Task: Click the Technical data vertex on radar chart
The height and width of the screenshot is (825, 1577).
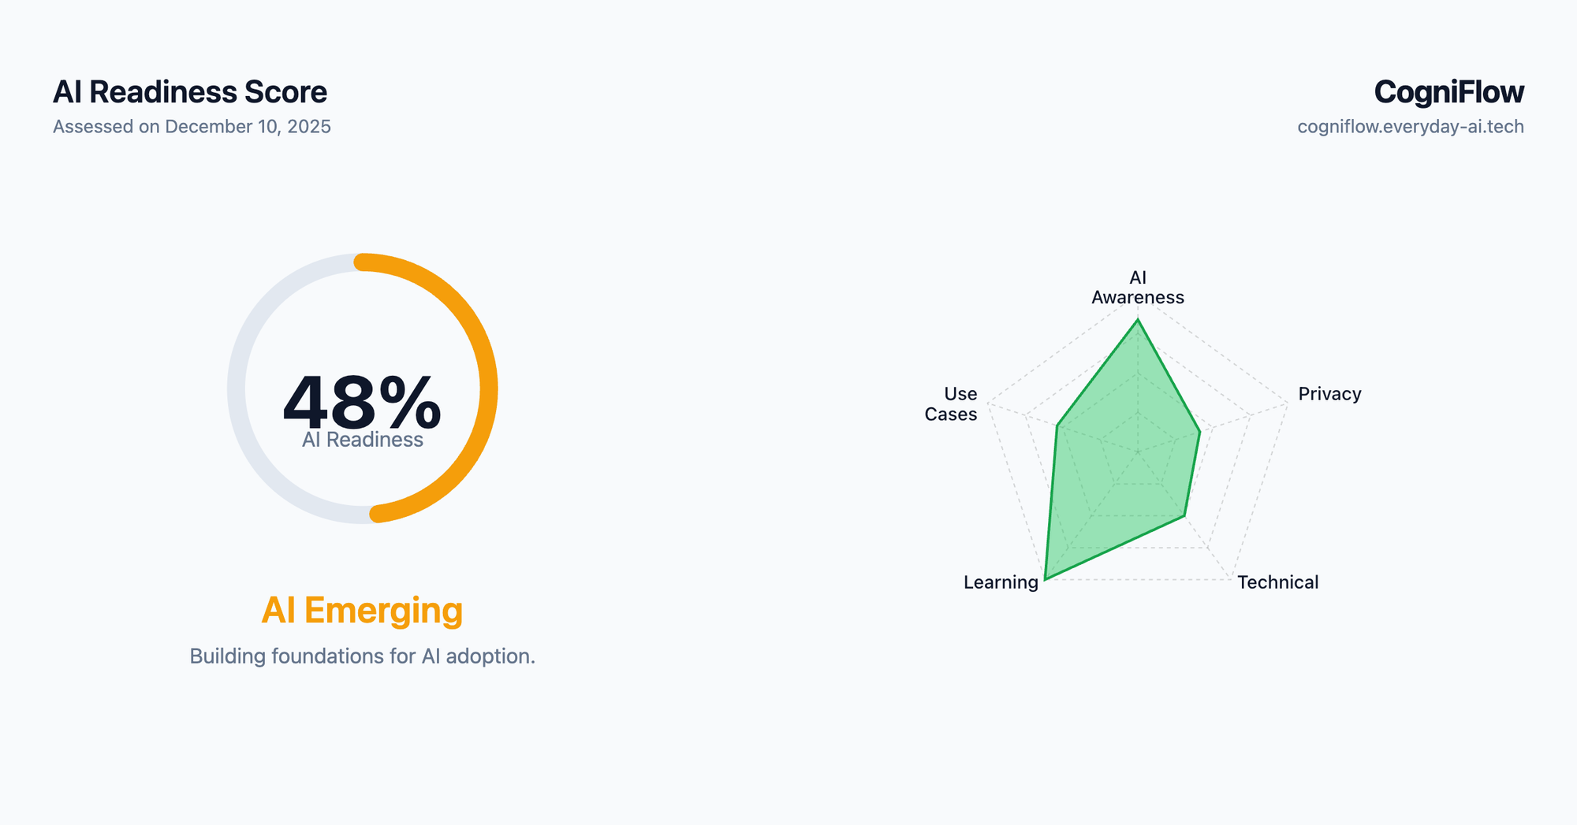Action: pos(1184,516)
